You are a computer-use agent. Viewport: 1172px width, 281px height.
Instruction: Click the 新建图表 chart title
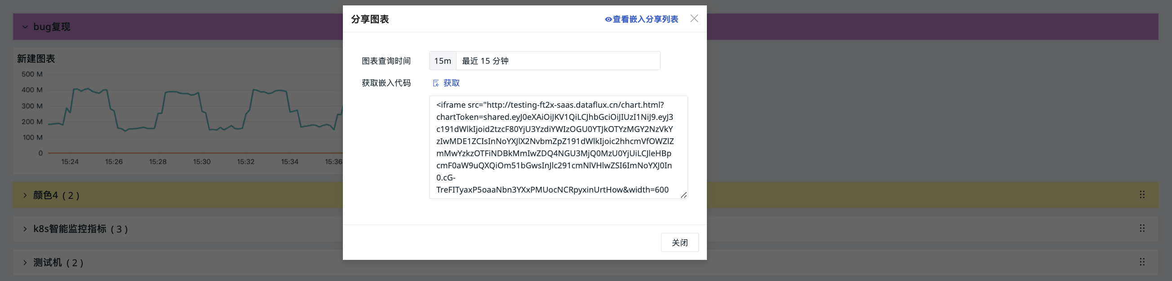36,59
